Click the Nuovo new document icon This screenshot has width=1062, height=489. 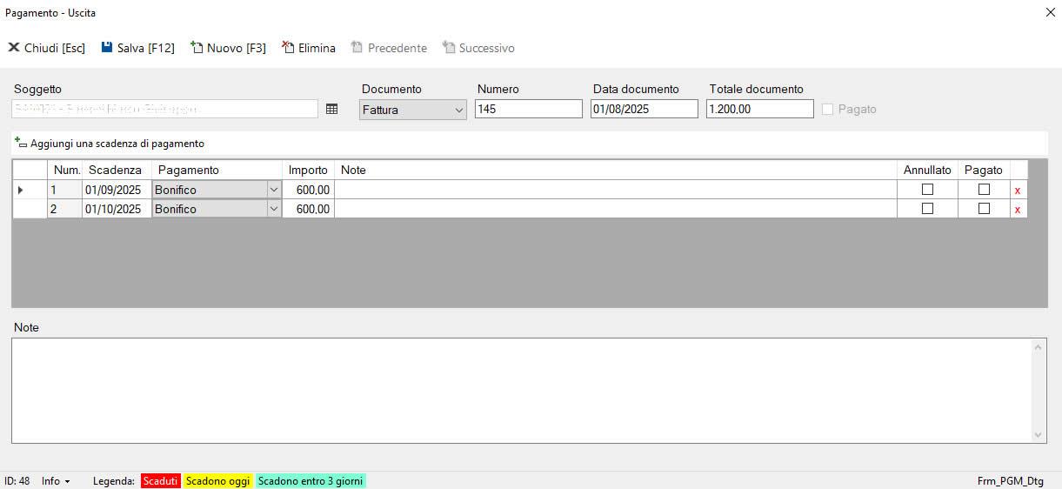pyautogui.click(x=197, y=48)
